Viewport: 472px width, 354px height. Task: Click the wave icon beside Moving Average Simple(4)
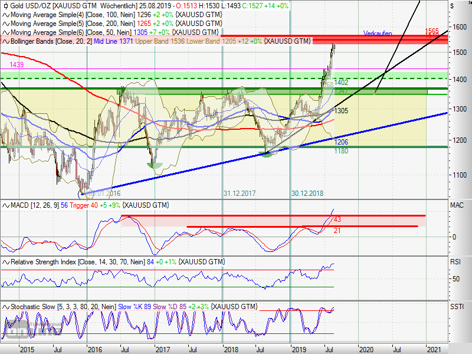[6, 15]
